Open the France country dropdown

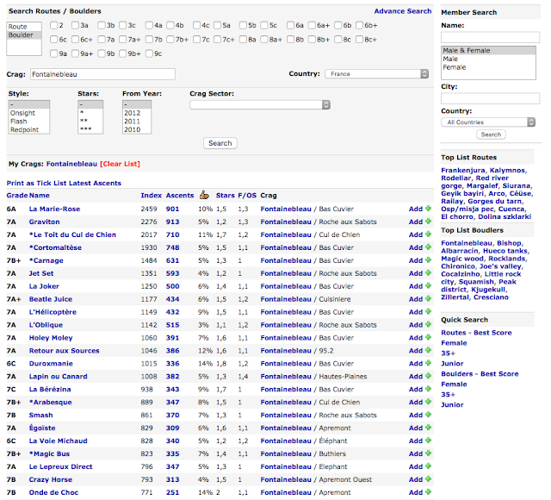[x=376, y=74]
